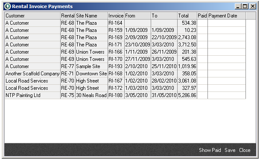This screenshot has width=260, height=160.
Task: Click total amount 3,712.50
Action: coord(187,45)
